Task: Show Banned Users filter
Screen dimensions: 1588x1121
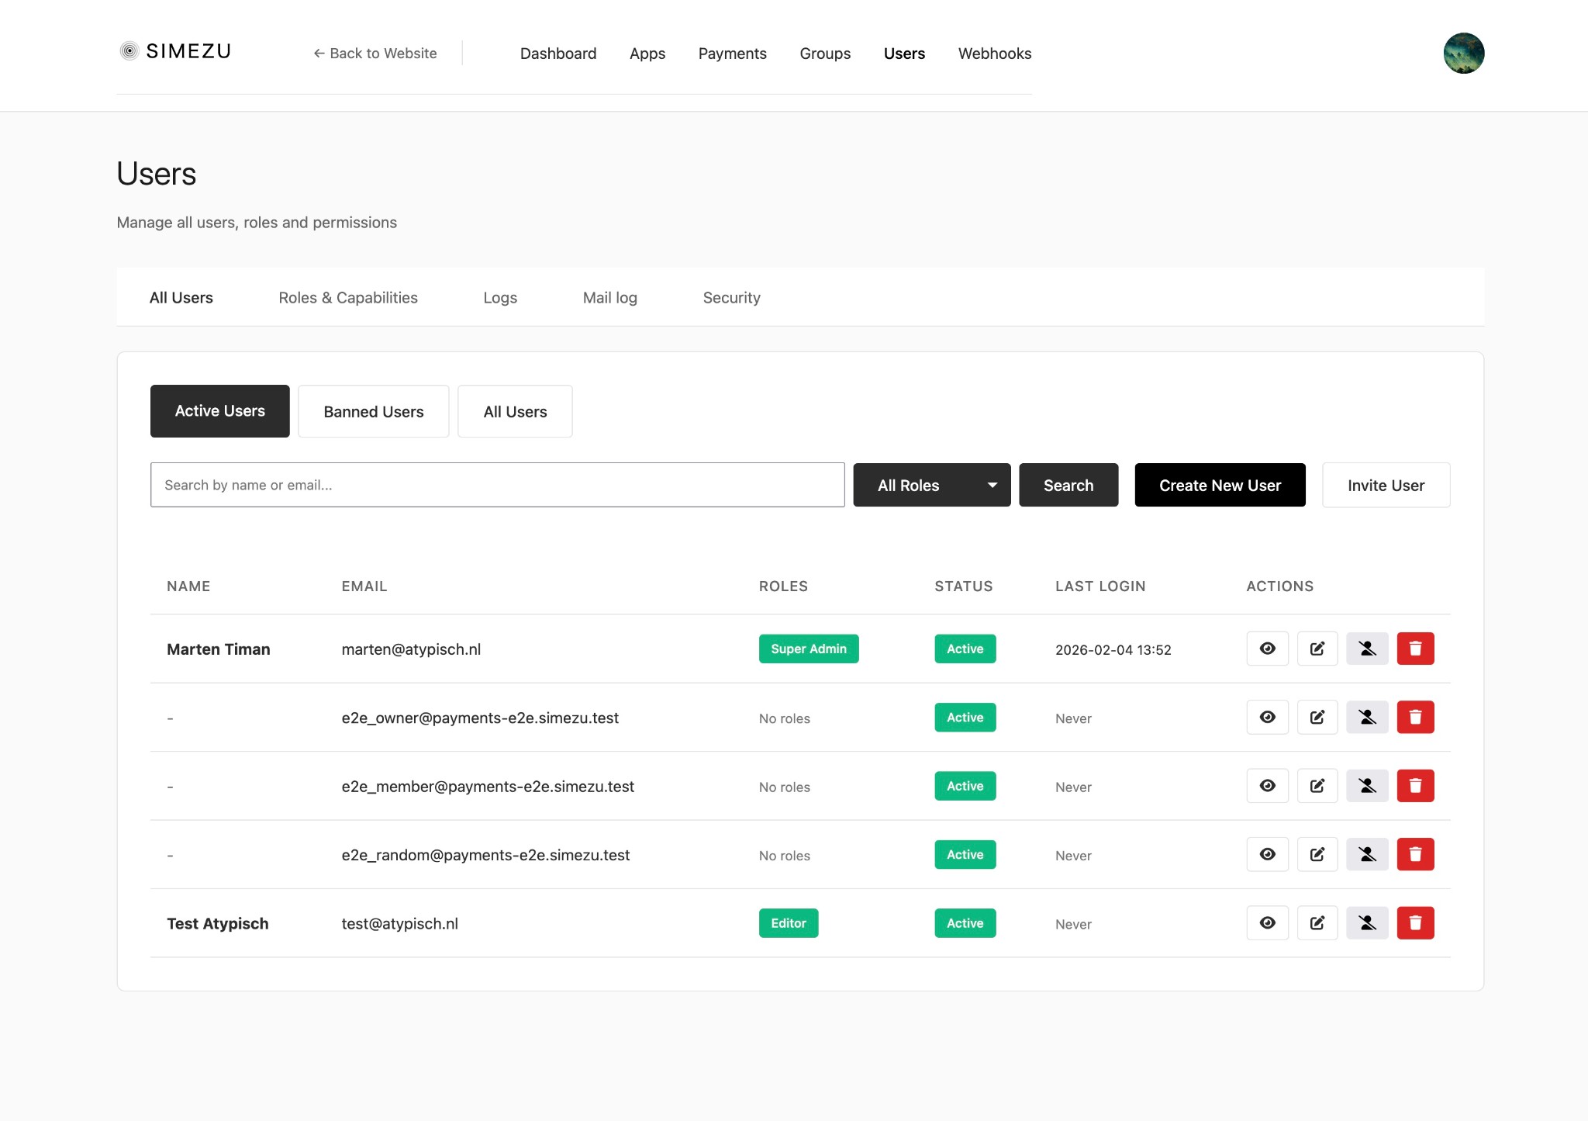Action: click(373, 411)
